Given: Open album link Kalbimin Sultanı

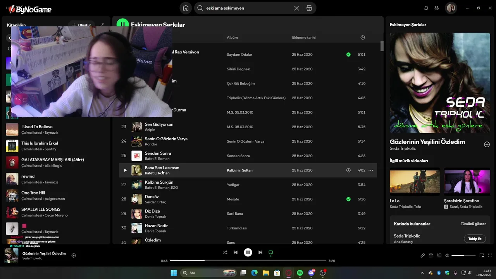Looking at the screenshot, I should pyautogui.click(x=240, y=170).
